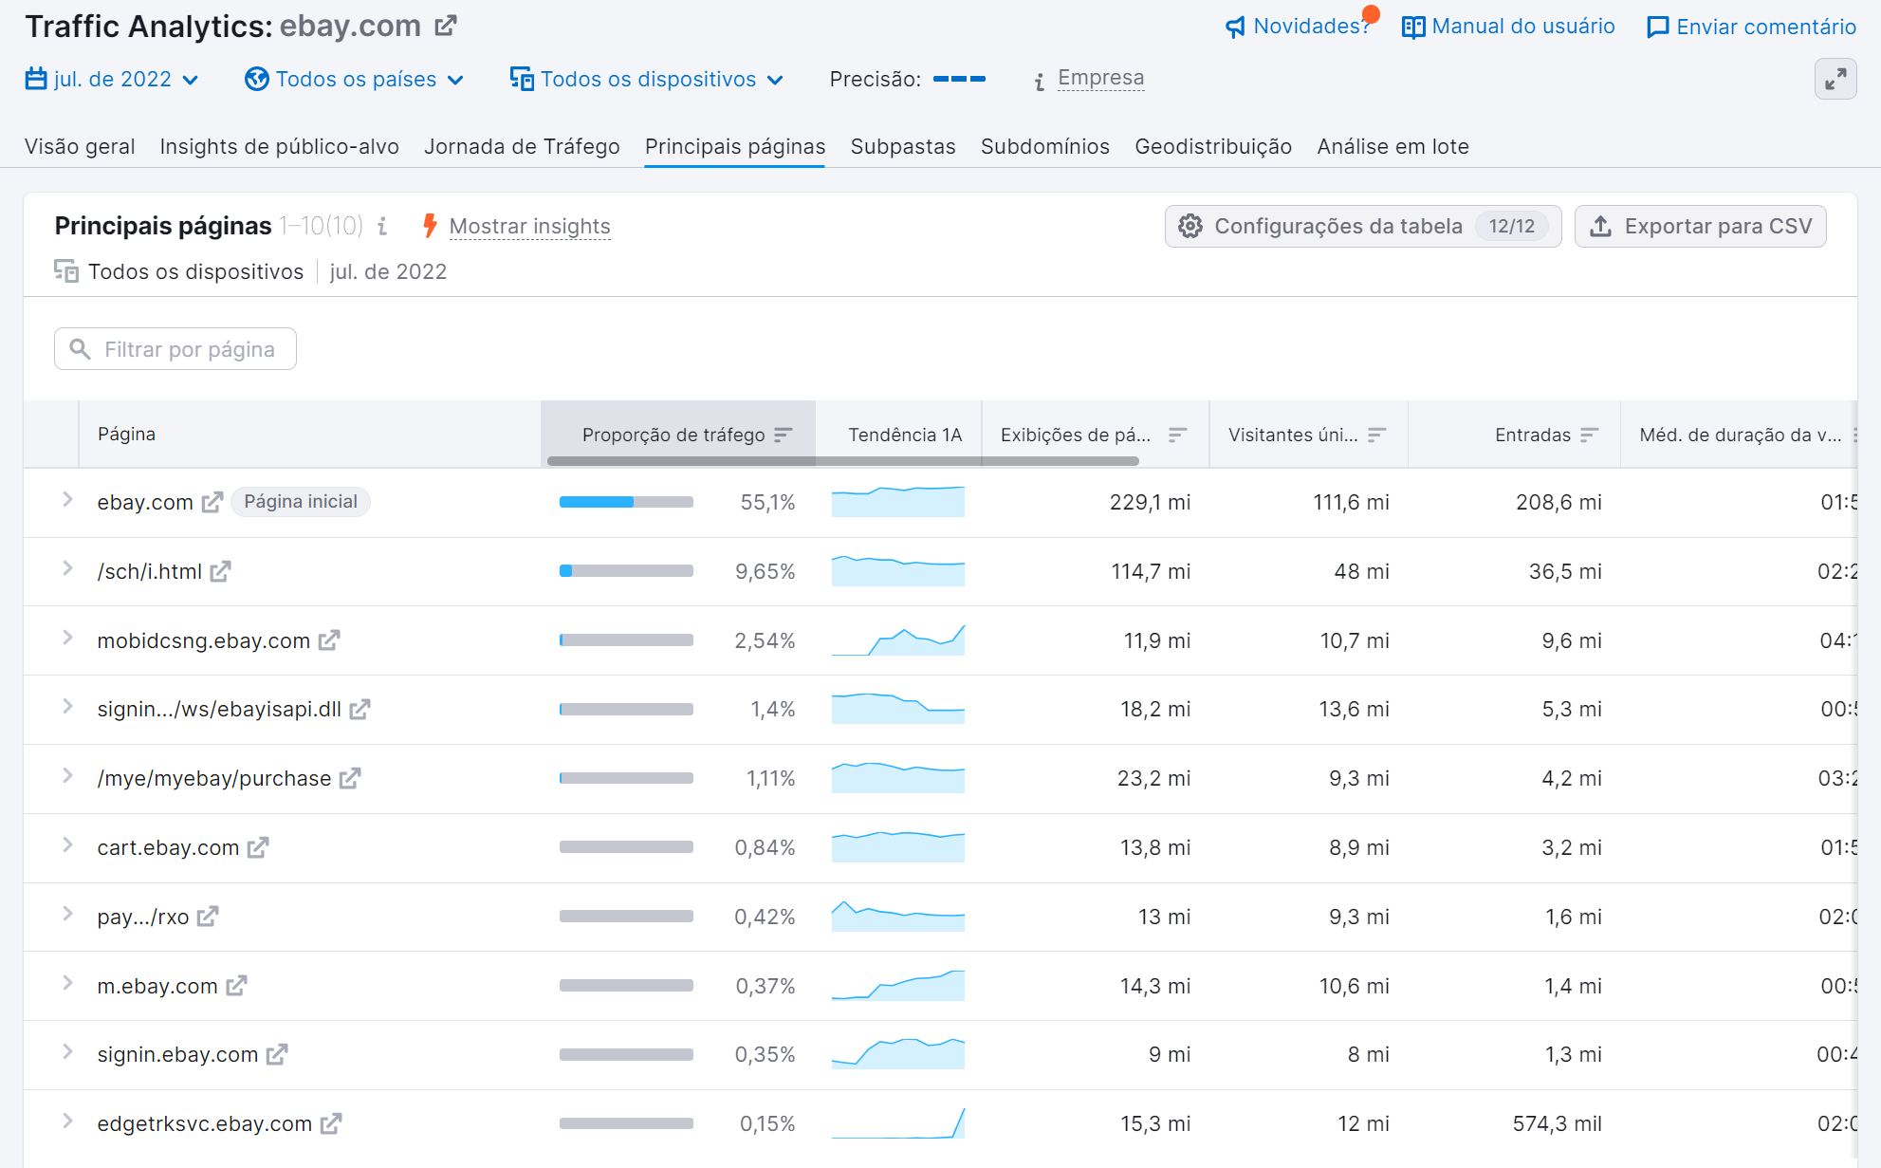Expand the signin.../ws/ebayisapi.dll row
This screenshot has height=1168, width=1881.
pyautogui.click(x=67, y=707)
